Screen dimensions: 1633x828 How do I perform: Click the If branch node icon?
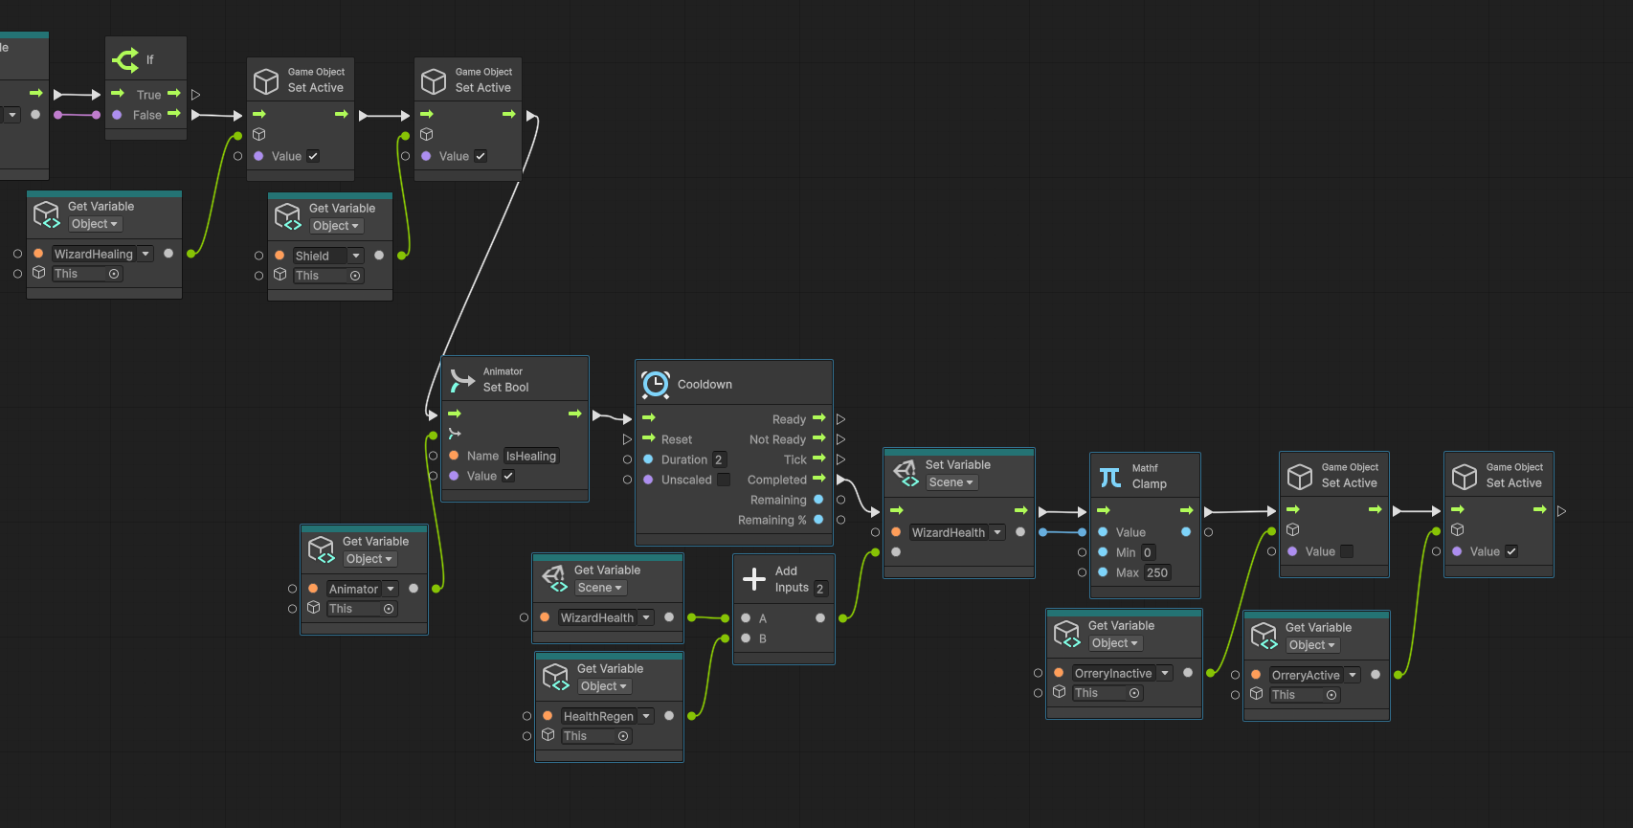click(x=125, y=60)
